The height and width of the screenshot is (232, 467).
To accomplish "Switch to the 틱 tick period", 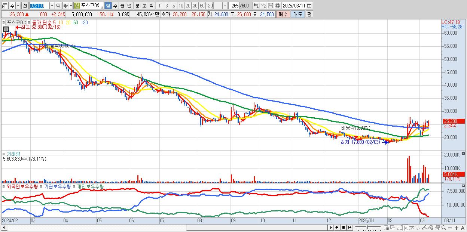I will (x=151, y=6).
